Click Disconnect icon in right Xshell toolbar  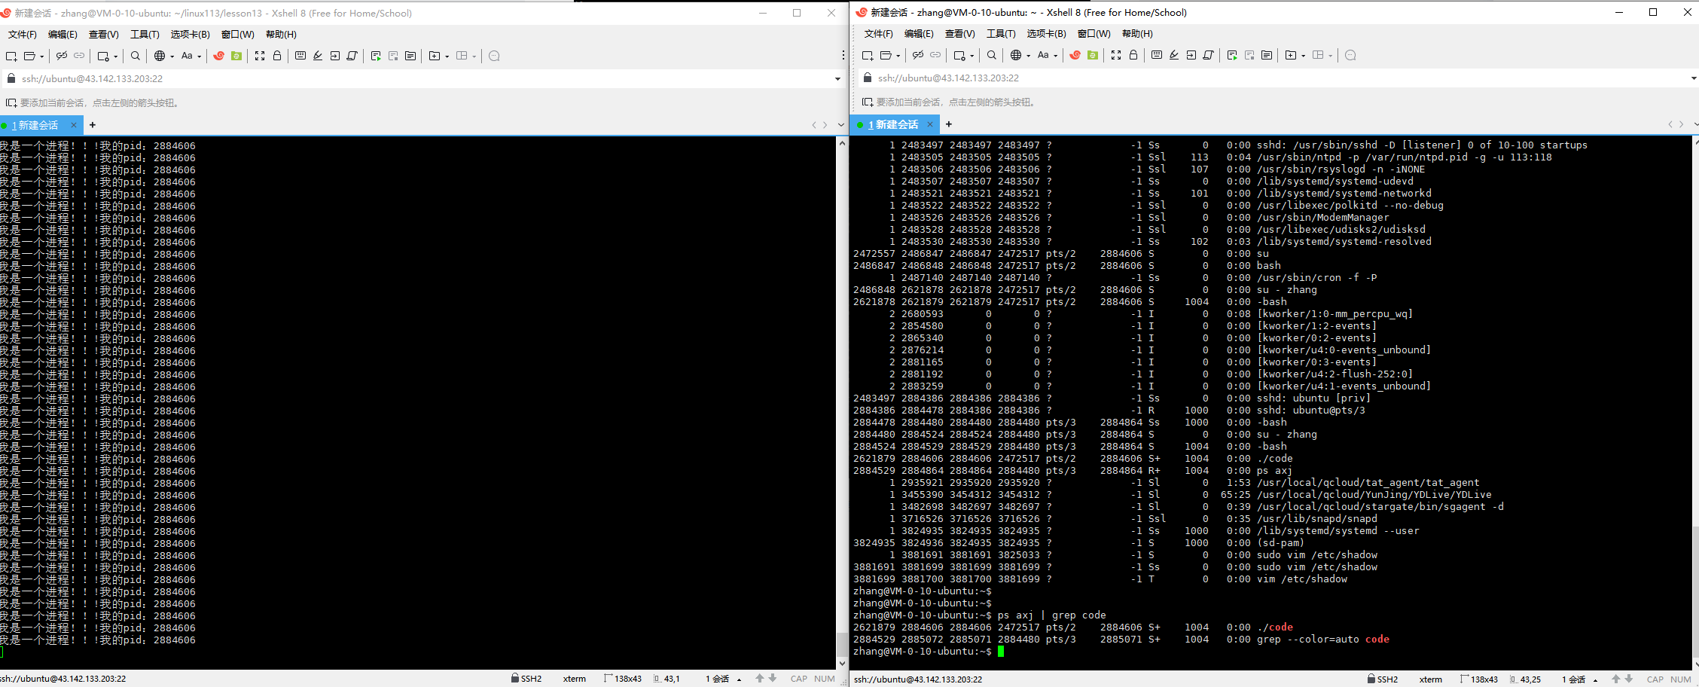(918, 55)
